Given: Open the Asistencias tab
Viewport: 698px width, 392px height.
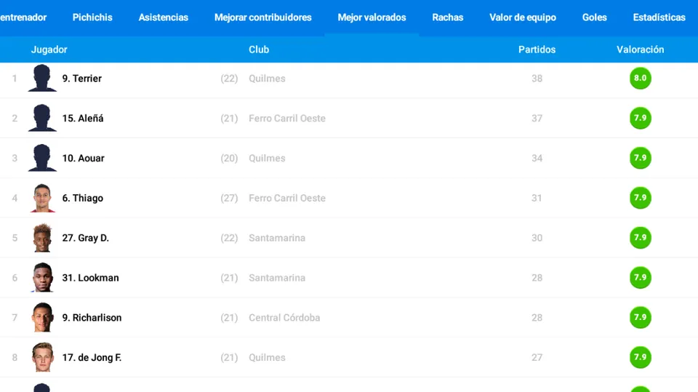Looking at the screenshot, I should click(164, 17).
